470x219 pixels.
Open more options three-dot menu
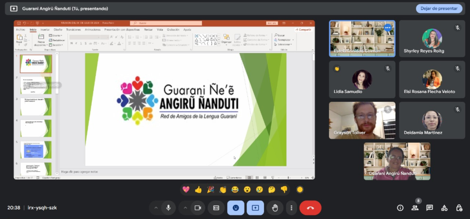click(291, 208)
